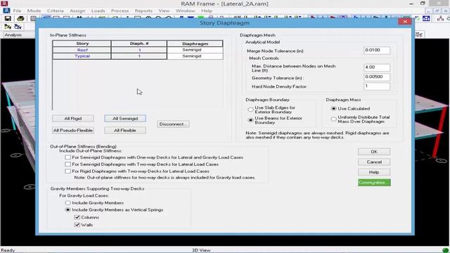Click Geometry Tolerance input field
This screenshot has width=450, height=253.
click(x=377, y=77)
